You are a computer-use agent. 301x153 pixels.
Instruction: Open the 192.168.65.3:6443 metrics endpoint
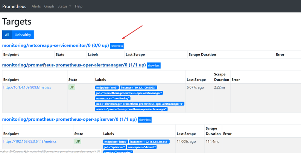[x=30, y=142]
